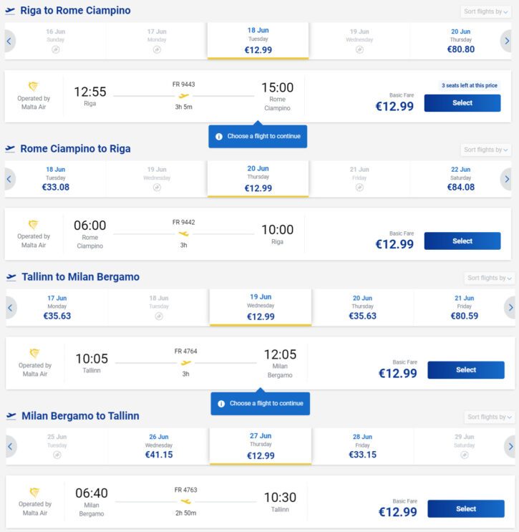Choose 20 Jun Thursday €80.80 date tab
The height and width of the screenshot is (532, 519).
tap(460, 41)
